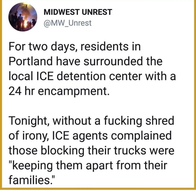Click the line "For two days, residents in"
This screenshot has width=196, height=190.
pyautogui.click(x=75, y=47)
